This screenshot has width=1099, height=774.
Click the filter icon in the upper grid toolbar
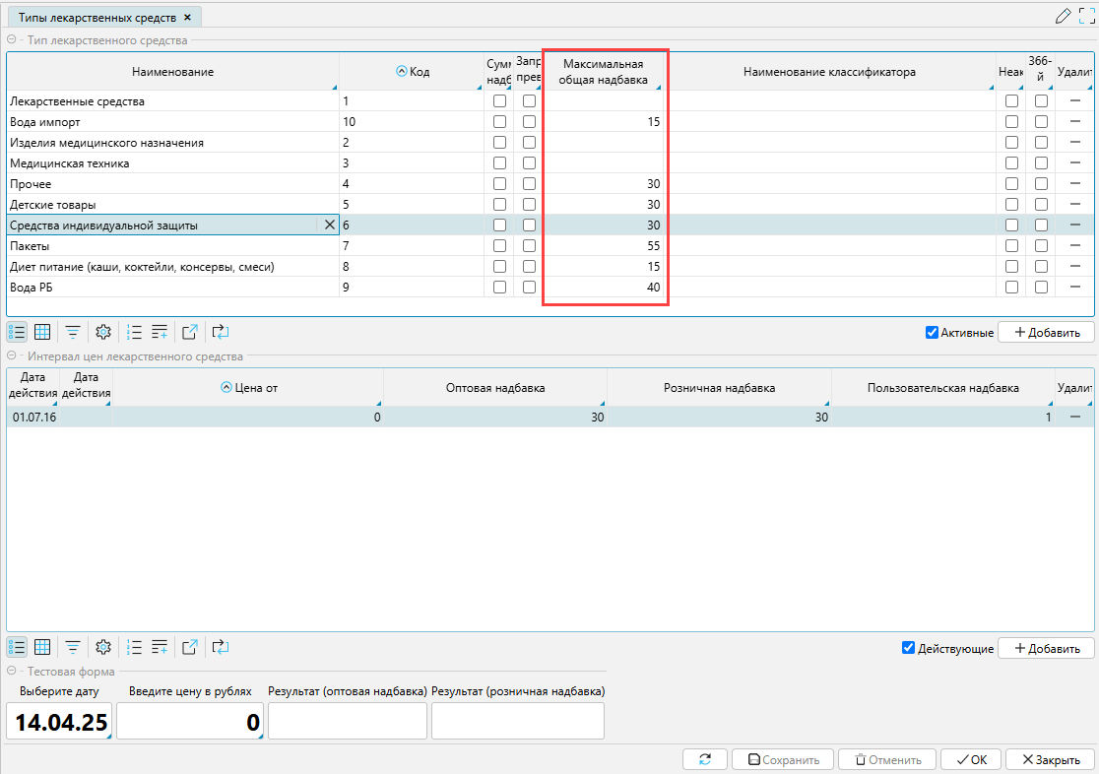pyautogui.click(x=73, y=333)
